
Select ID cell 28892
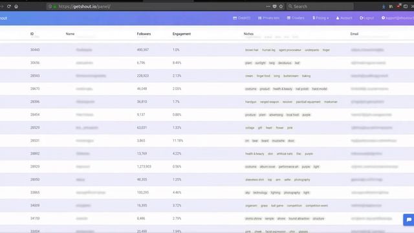35,153
